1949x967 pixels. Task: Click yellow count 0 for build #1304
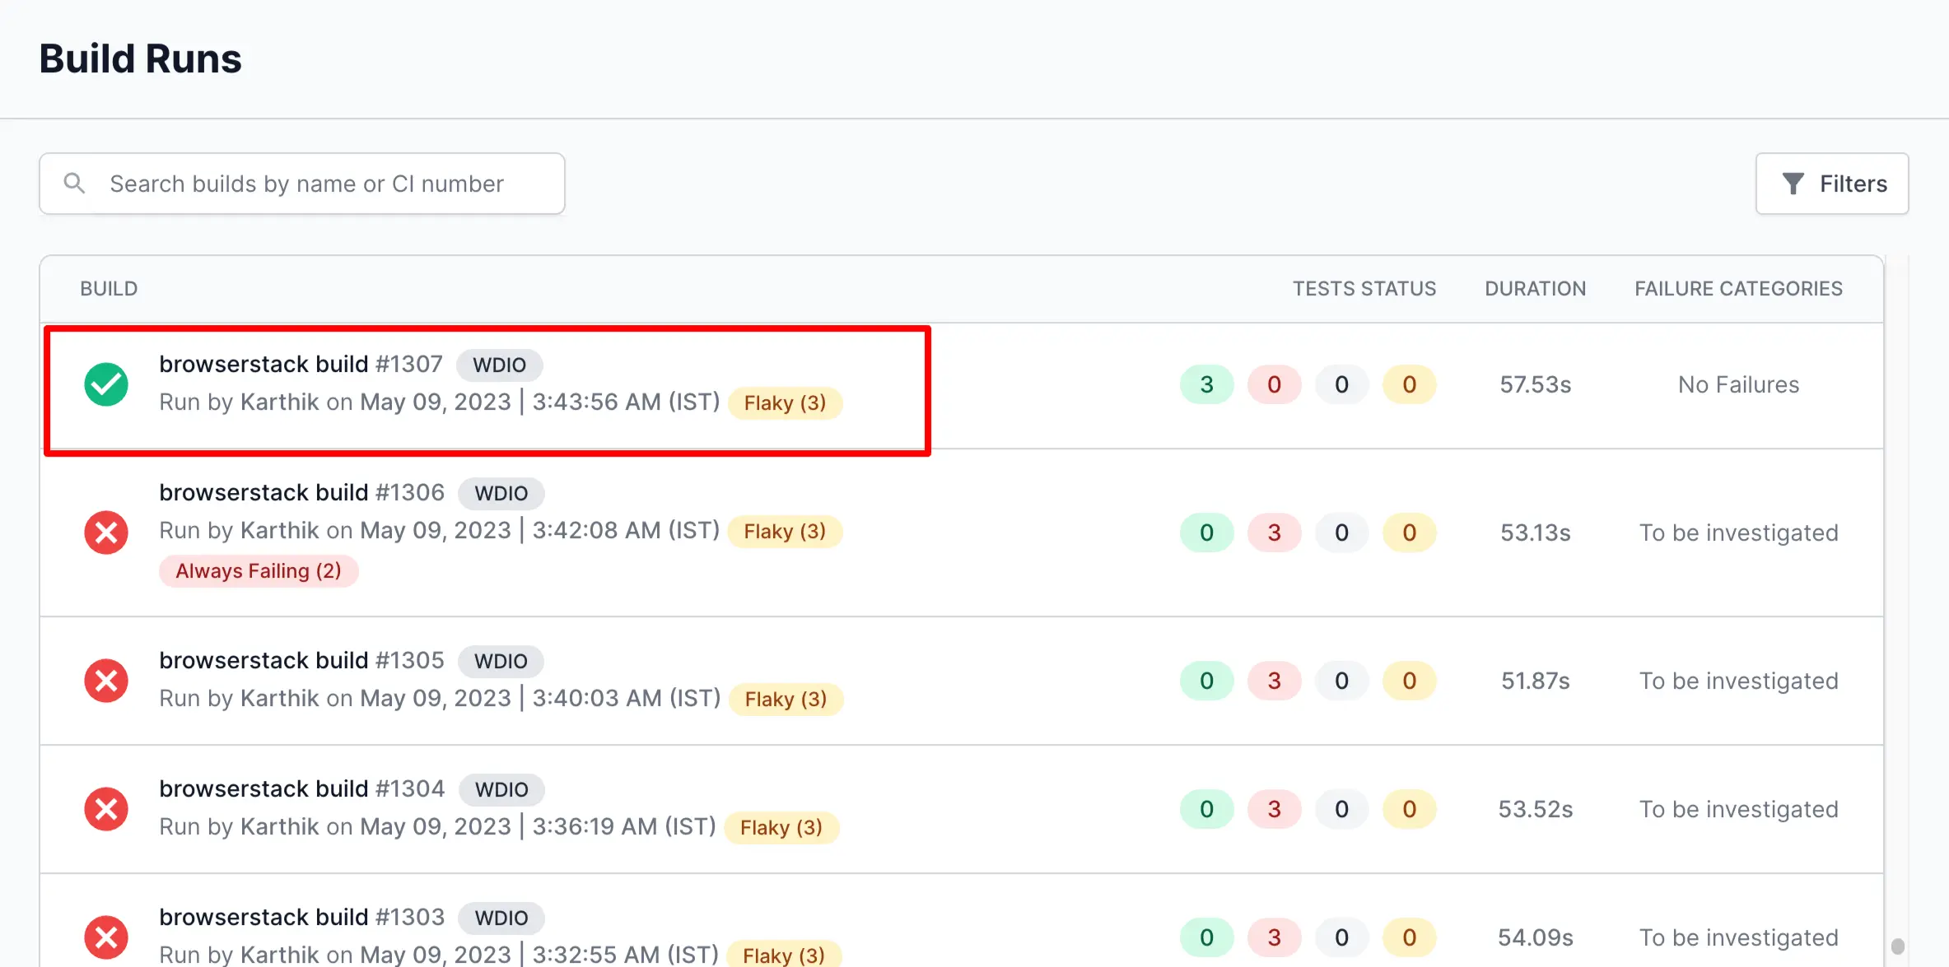pos(1409,809)
